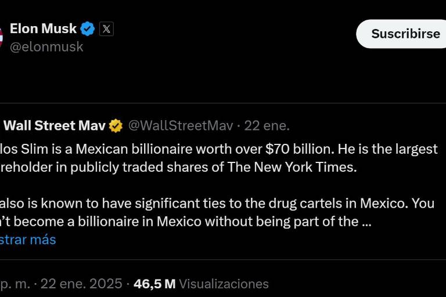Viewport: 446px width, 297px height.
Task: Open Elon Musk's profile picture
Action: point(2,37)
